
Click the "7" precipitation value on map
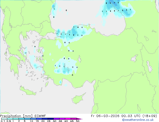(114, 3)
